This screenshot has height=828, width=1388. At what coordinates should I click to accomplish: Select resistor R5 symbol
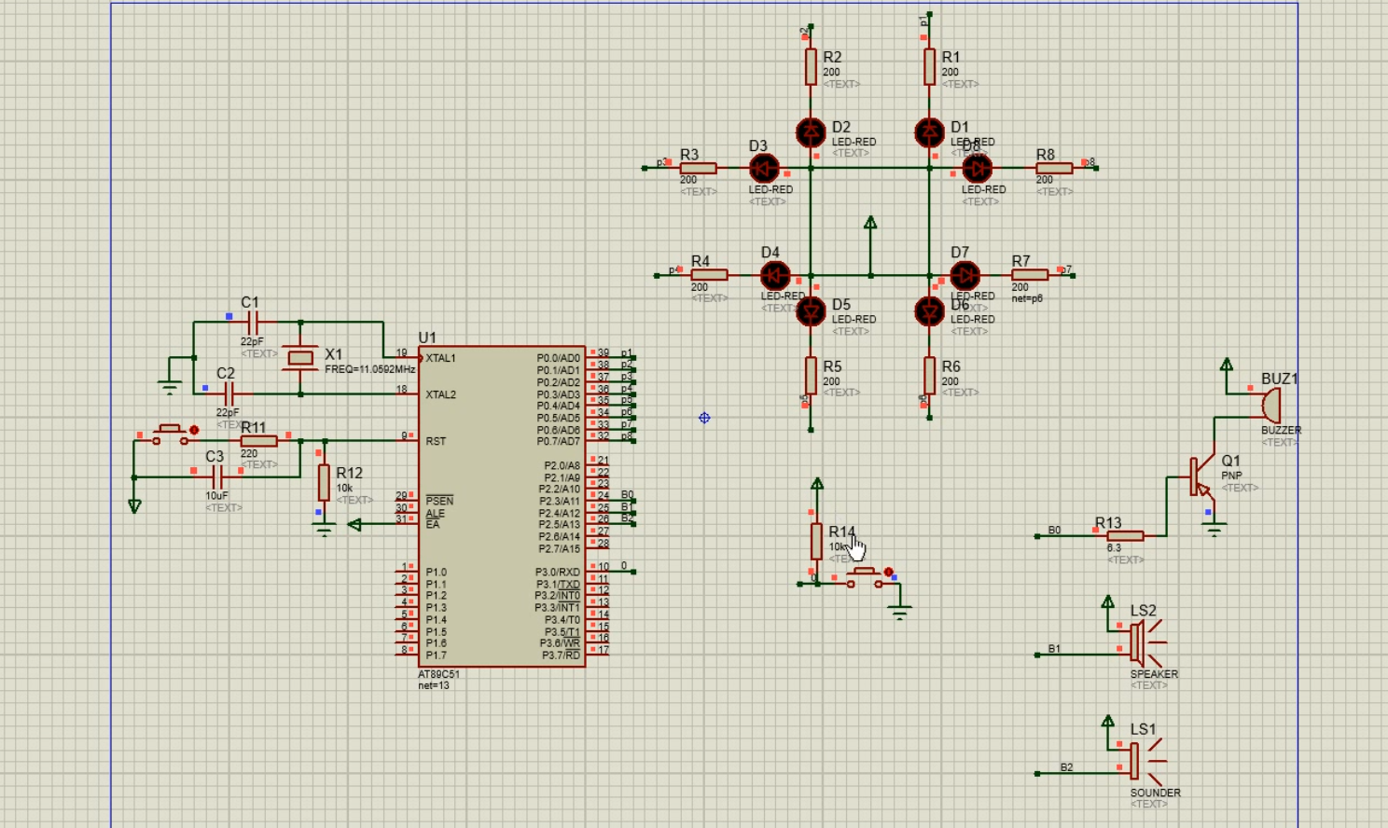[x=811, y=376]
